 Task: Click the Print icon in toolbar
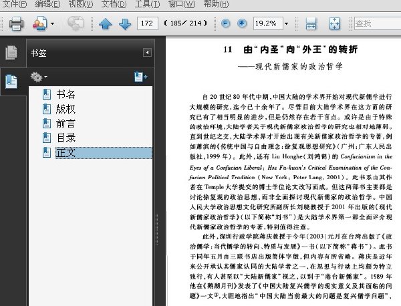click(16, 24)
